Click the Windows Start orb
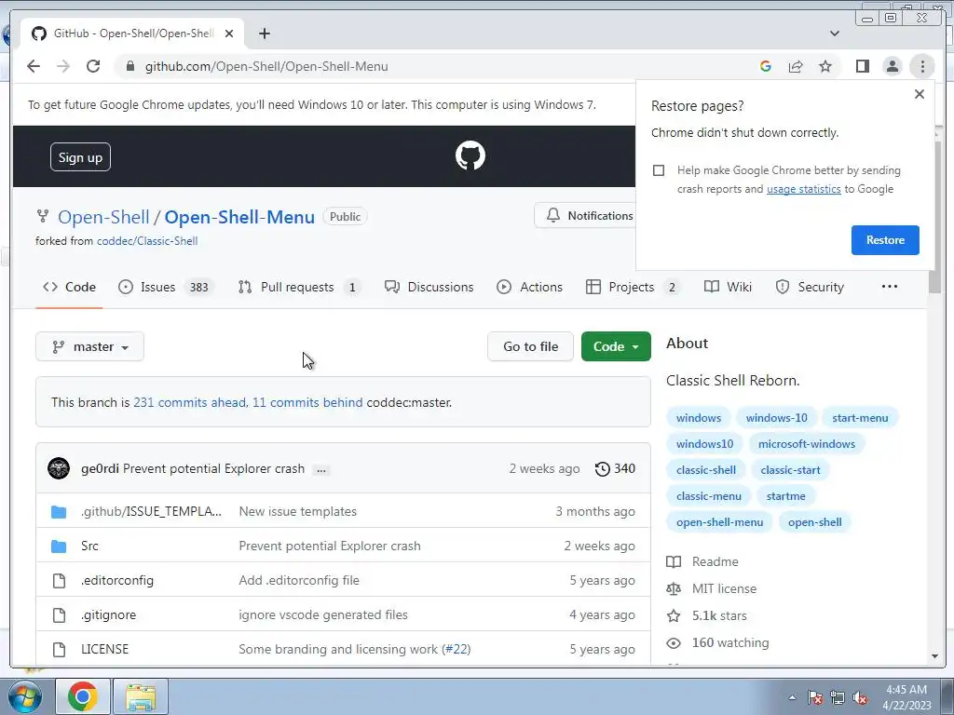The width and height of the screenshot is (954, 715). pos(25,696)
